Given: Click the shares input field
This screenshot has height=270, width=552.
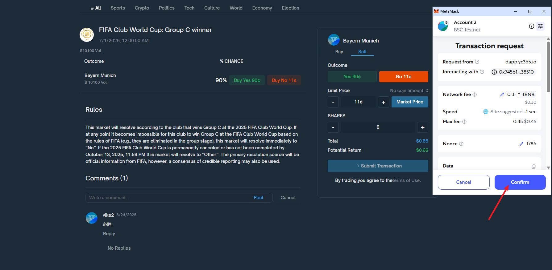Looking at the screenshot, I should (x=378, y=127).
